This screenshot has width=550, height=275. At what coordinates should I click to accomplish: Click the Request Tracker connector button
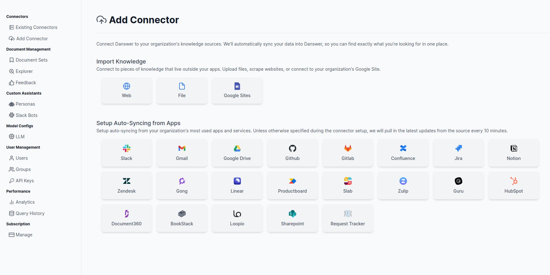348,218
